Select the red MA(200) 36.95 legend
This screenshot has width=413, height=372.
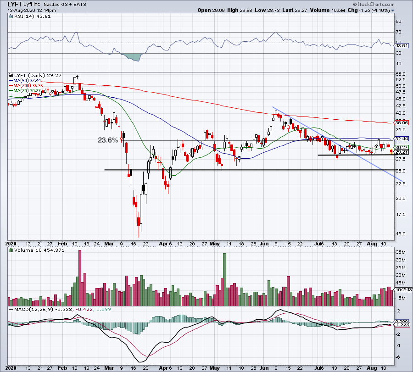pos(26,86)
